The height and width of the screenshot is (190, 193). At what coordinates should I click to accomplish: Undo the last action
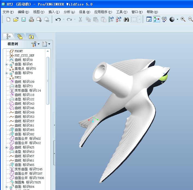coord(58,19)
